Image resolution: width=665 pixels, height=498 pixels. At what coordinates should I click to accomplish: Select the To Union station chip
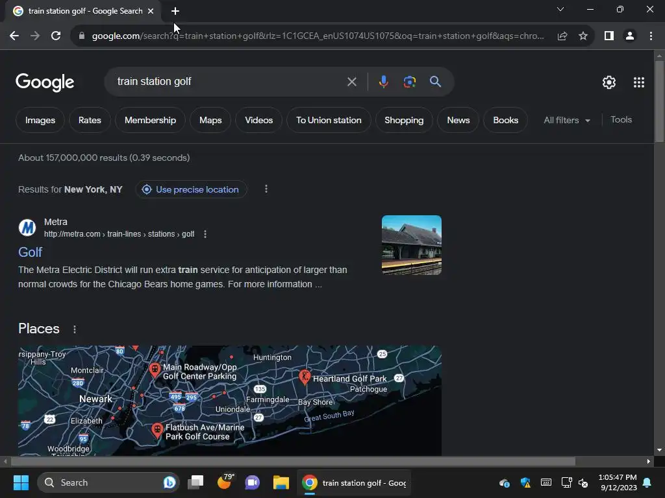click(x=329, y=120)
